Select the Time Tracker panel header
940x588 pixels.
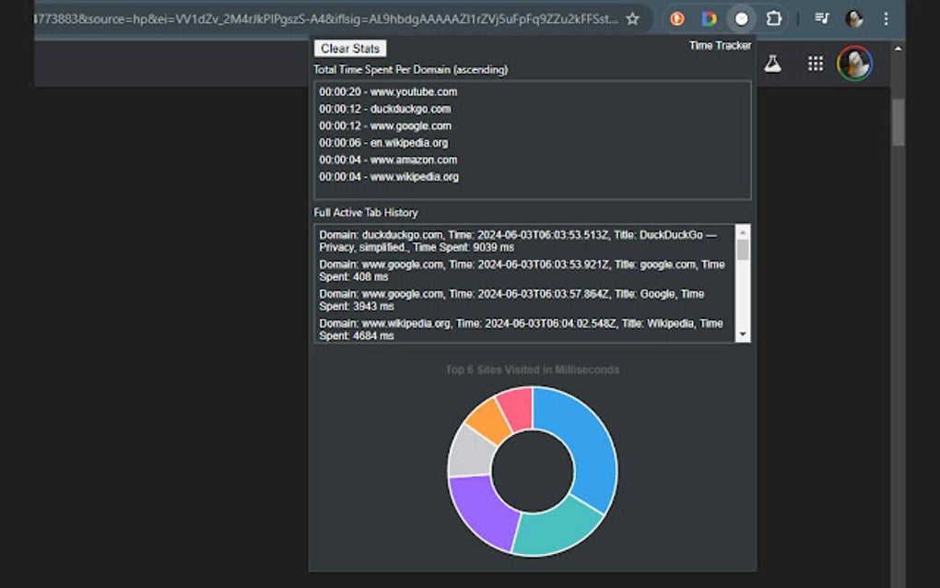719,44
